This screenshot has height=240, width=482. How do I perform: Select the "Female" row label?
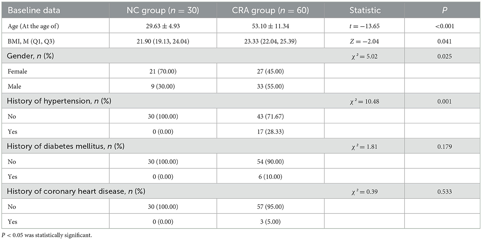pyautogui.click(x=17, y=71)
